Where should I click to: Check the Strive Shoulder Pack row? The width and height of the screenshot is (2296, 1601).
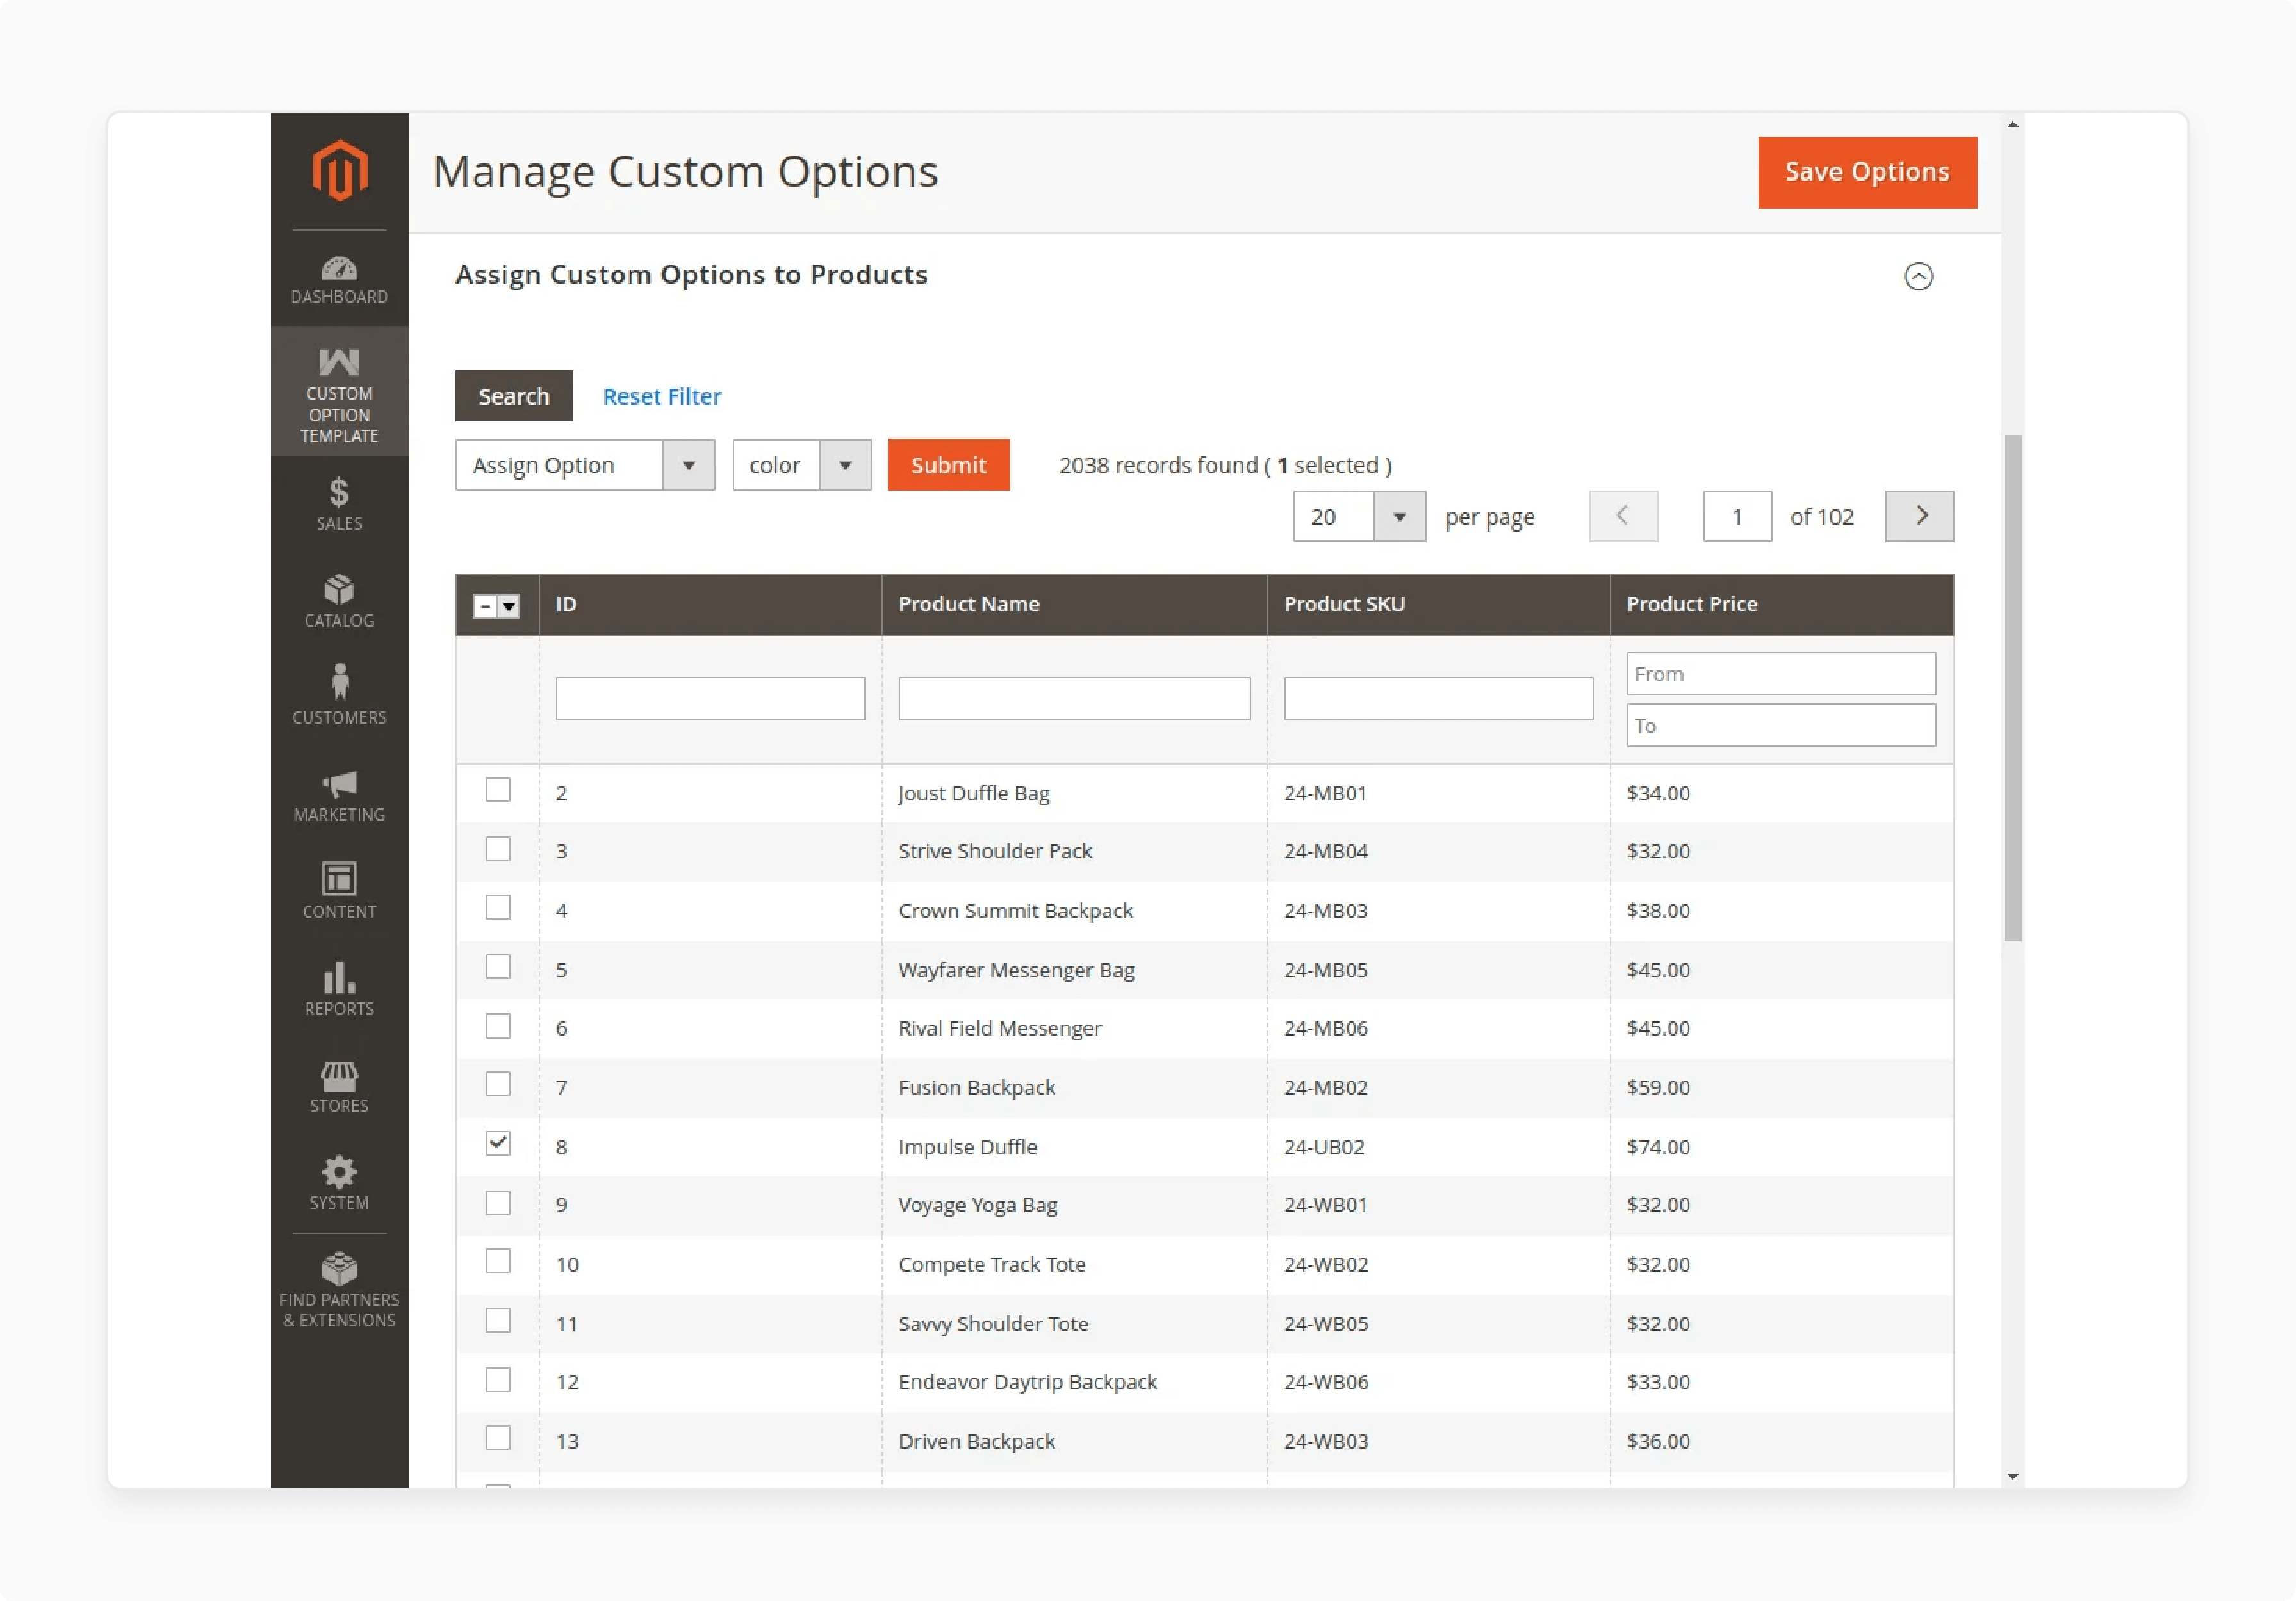point(498,849)
